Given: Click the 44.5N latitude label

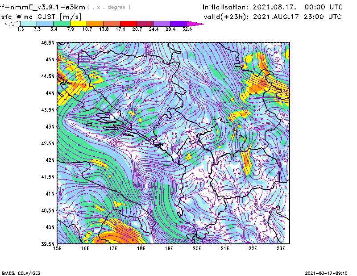Looking at the screenshot, I should (x=48, y=76).
